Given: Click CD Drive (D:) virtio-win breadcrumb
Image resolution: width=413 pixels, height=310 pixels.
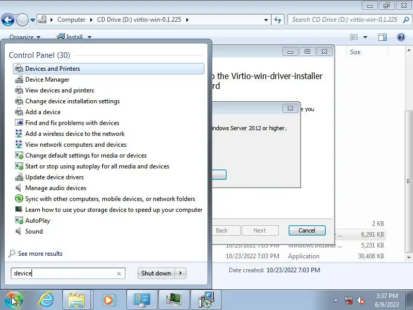Looking at the screenshot, I should [x=139, y=20].
